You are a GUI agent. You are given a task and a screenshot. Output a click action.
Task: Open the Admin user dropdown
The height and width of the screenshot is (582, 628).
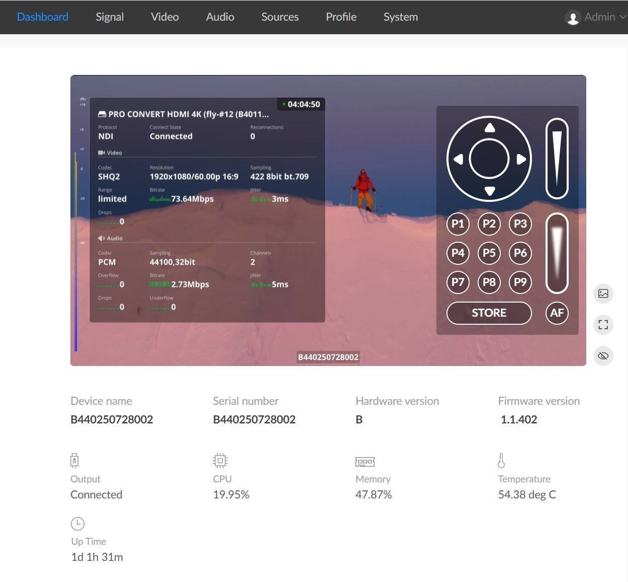coord(599,17)
